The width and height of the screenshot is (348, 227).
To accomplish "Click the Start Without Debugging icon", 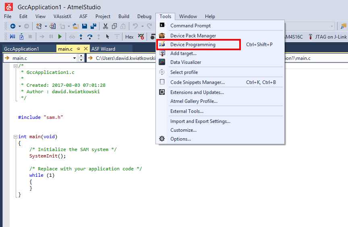I will (21, 36).
